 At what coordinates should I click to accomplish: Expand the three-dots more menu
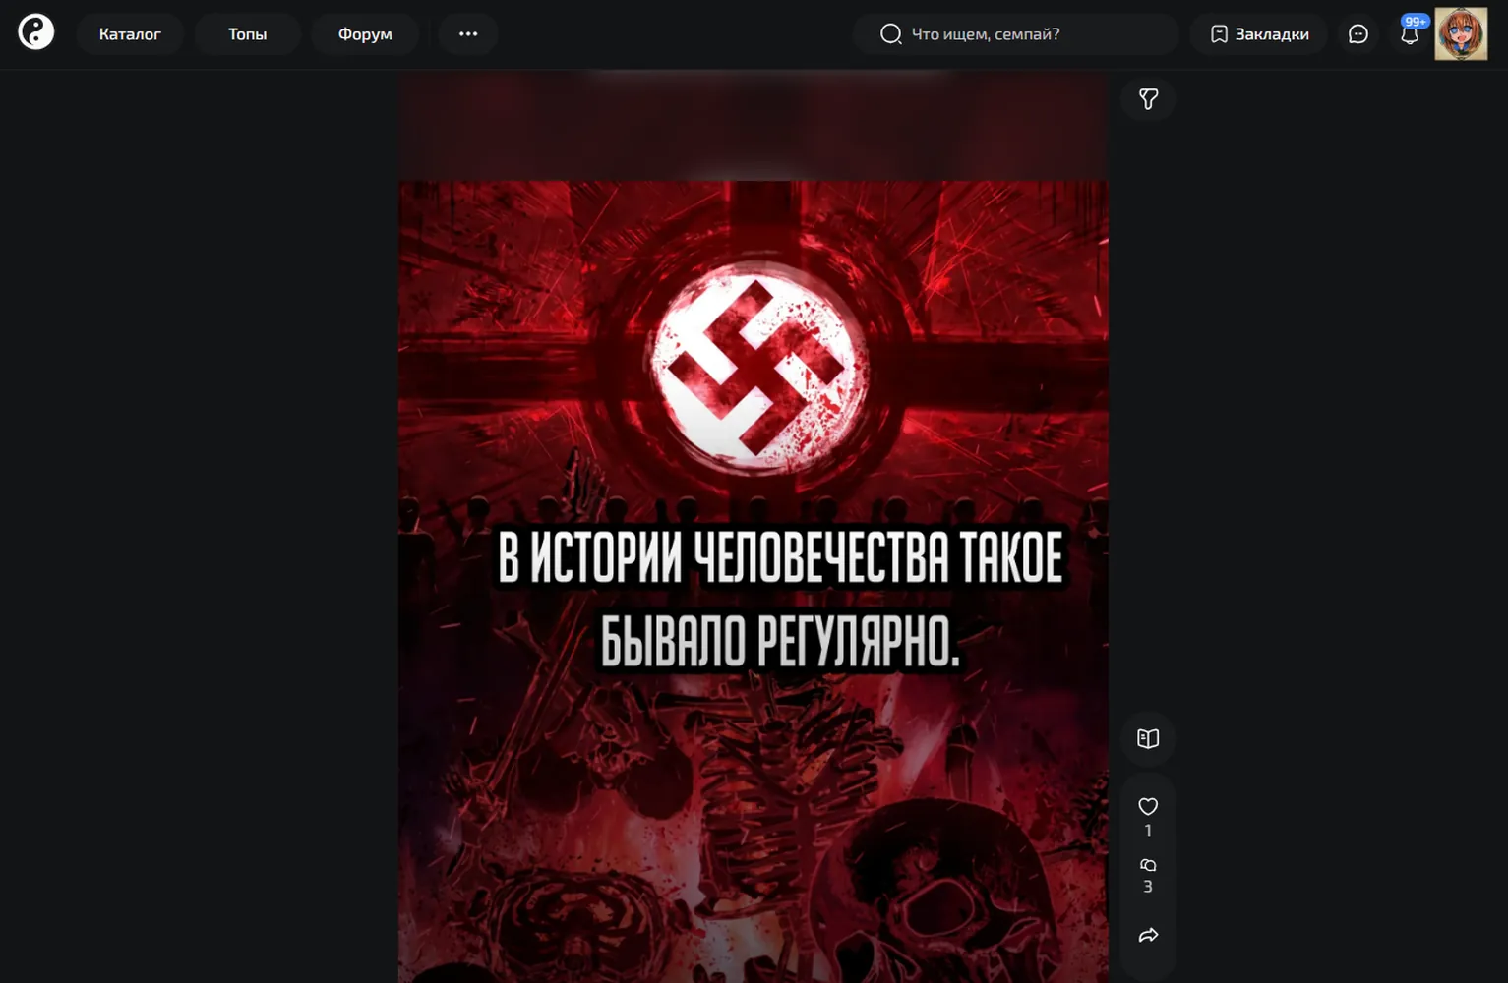(468, 33)
